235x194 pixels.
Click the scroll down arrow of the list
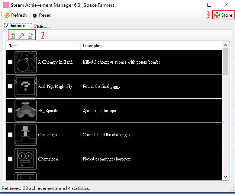225,177
